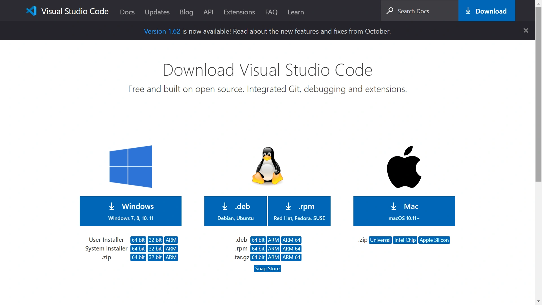Open the Docs menu item
The image size is (542, 305).
point(127,12)
